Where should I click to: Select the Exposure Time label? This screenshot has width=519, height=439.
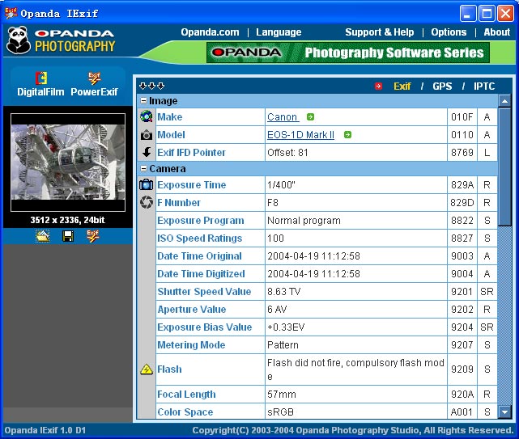(x=191, y=185)
